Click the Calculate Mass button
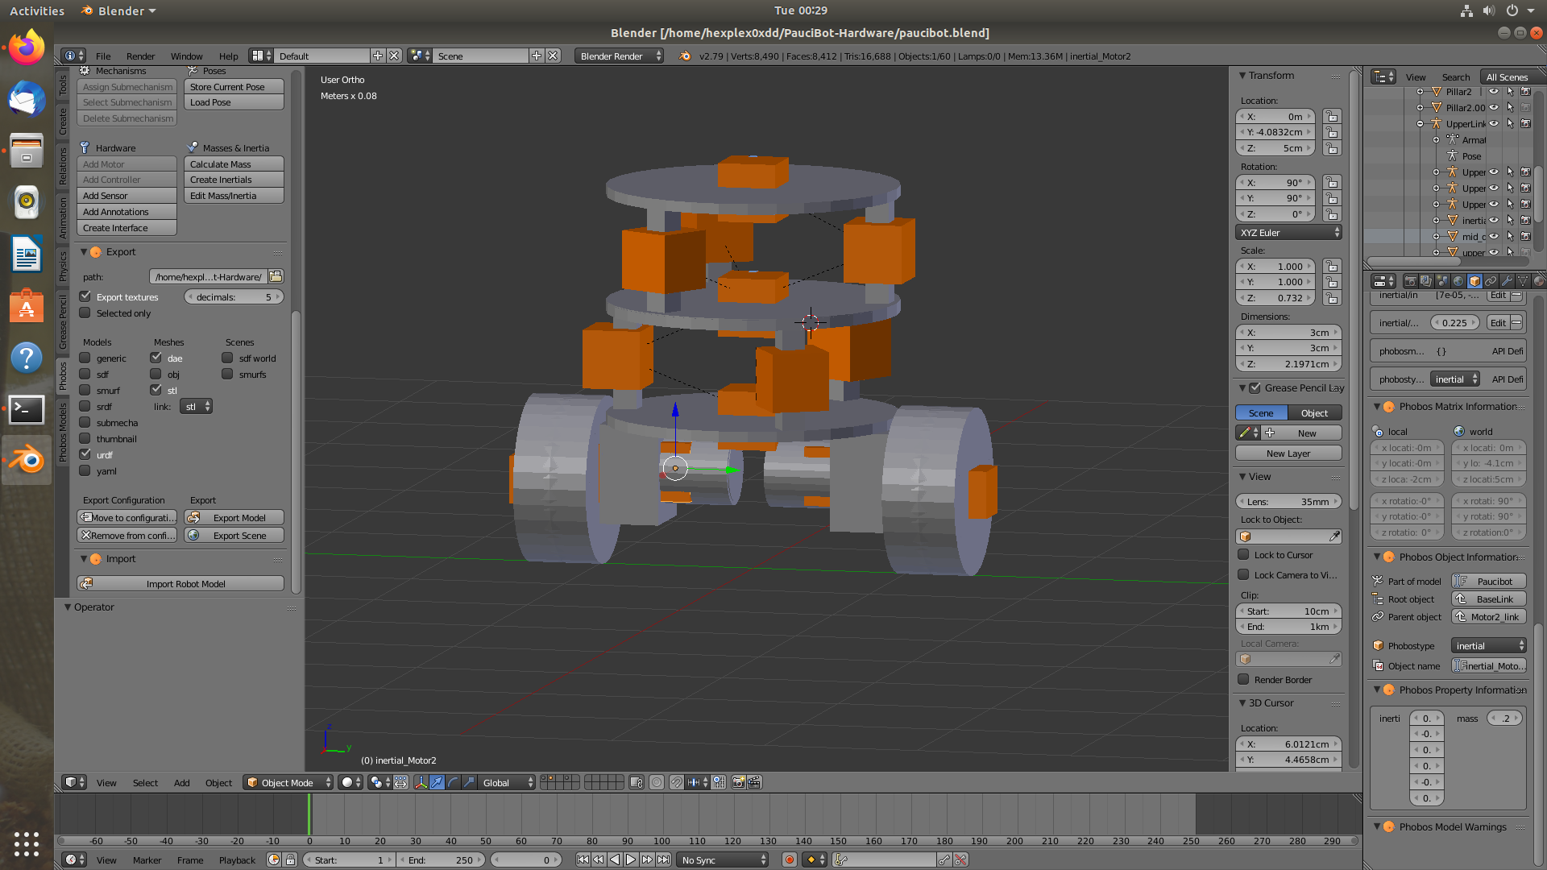Image resolution: width=1547 pixels, height=870 pixels. coord(234,164)
